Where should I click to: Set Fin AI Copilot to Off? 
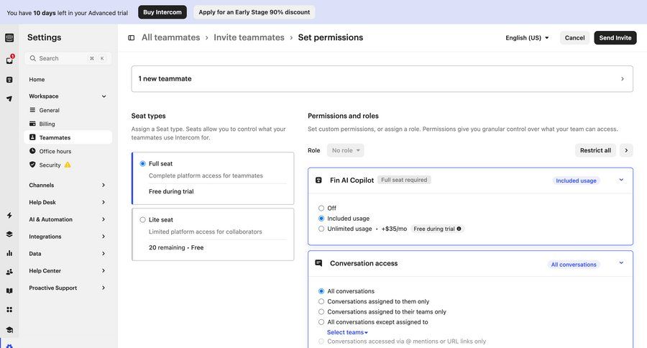[321, 208]
